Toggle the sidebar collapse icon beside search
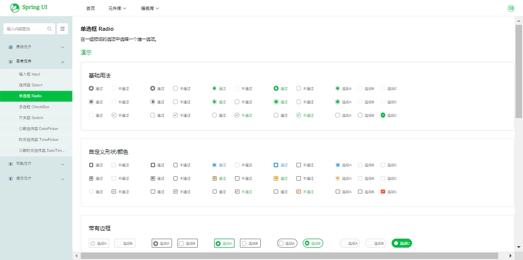 point(62,29)
